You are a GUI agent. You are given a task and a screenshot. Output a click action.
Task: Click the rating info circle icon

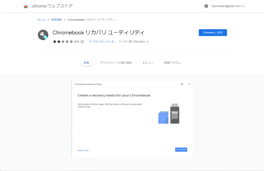pos(82,42)
